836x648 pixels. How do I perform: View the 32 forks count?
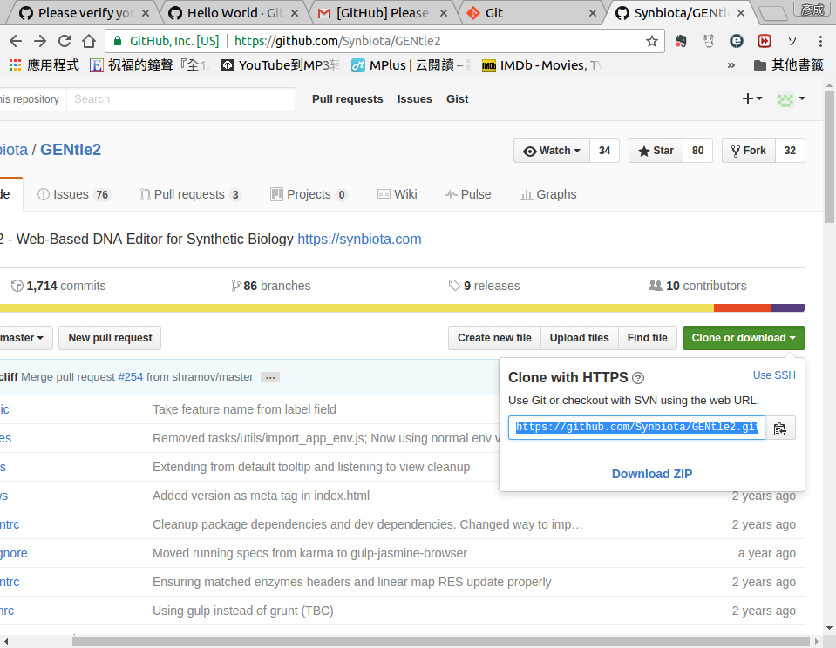[x=790, y=151]
